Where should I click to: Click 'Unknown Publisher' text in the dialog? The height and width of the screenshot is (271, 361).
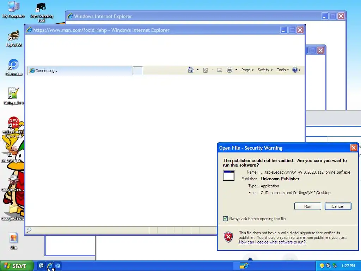[280, 179]
